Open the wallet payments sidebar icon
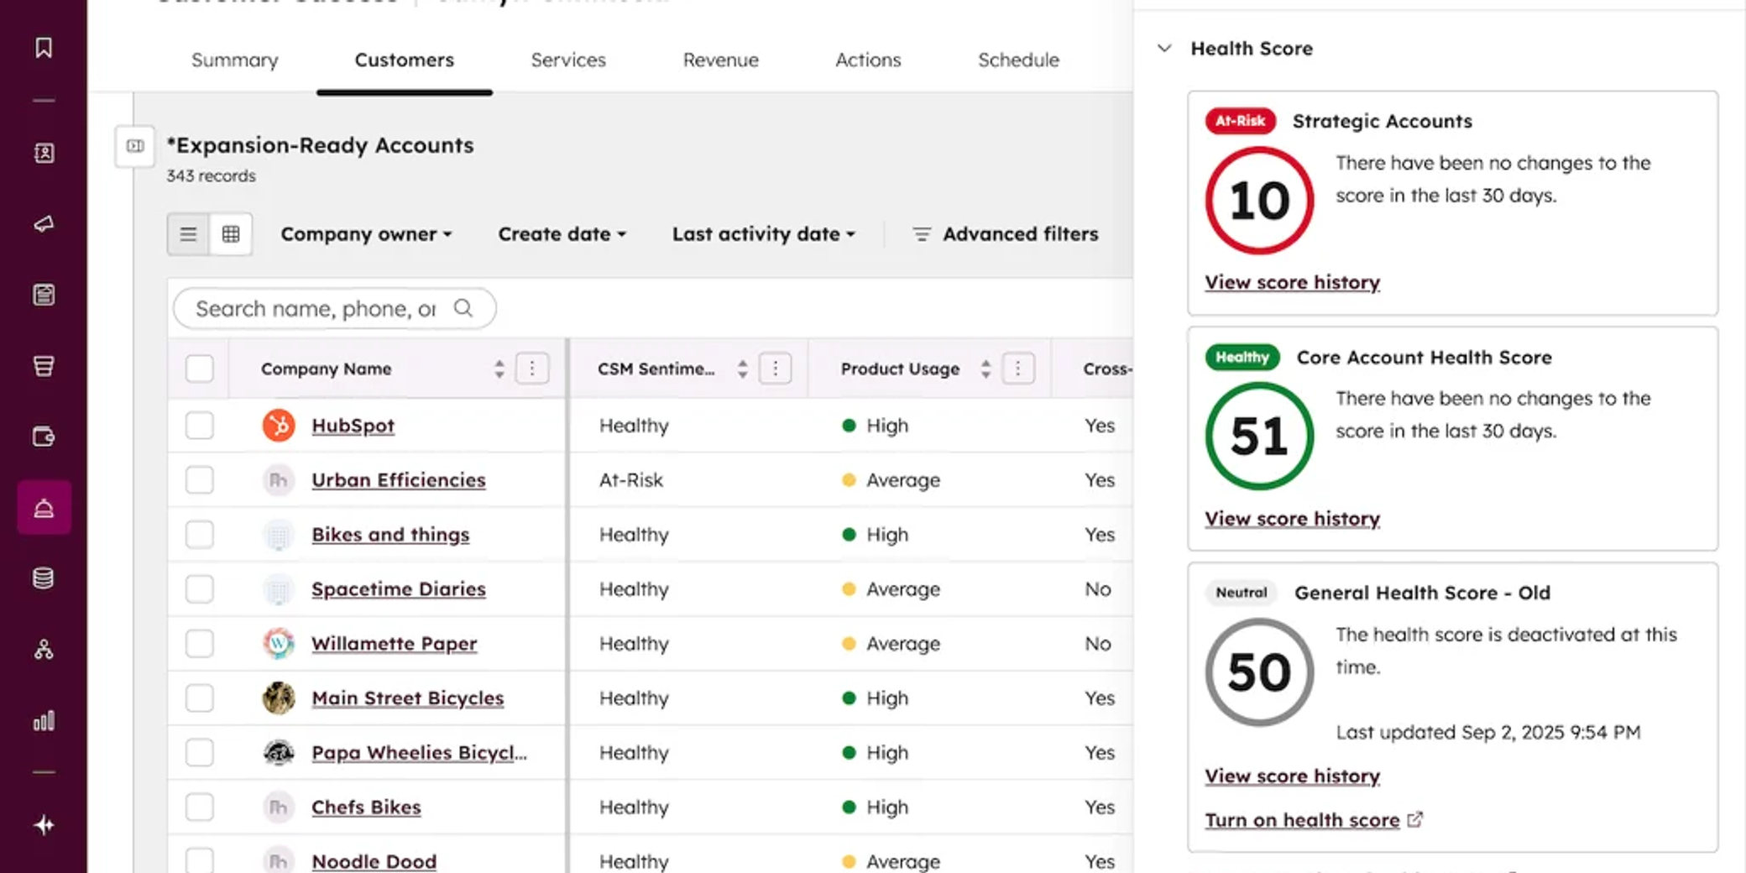 click(x=44, y=436)
